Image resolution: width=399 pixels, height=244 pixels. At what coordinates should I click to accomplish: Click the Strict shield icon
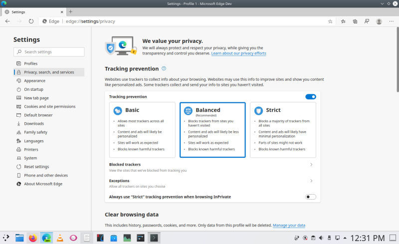coord(258,111)
